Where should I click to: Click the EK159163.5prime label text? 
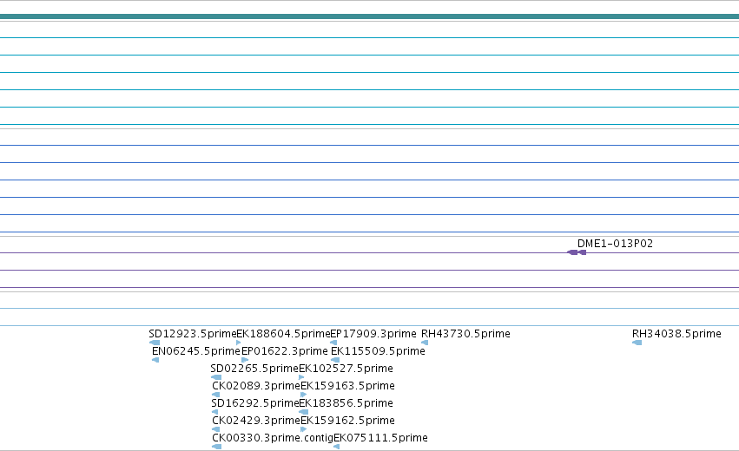348,386
